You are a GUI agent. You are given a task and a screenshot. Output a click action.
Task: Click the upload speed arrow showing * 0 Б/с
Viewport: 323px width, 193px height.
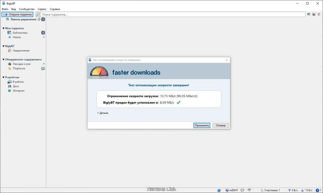[x=302, y=190]
